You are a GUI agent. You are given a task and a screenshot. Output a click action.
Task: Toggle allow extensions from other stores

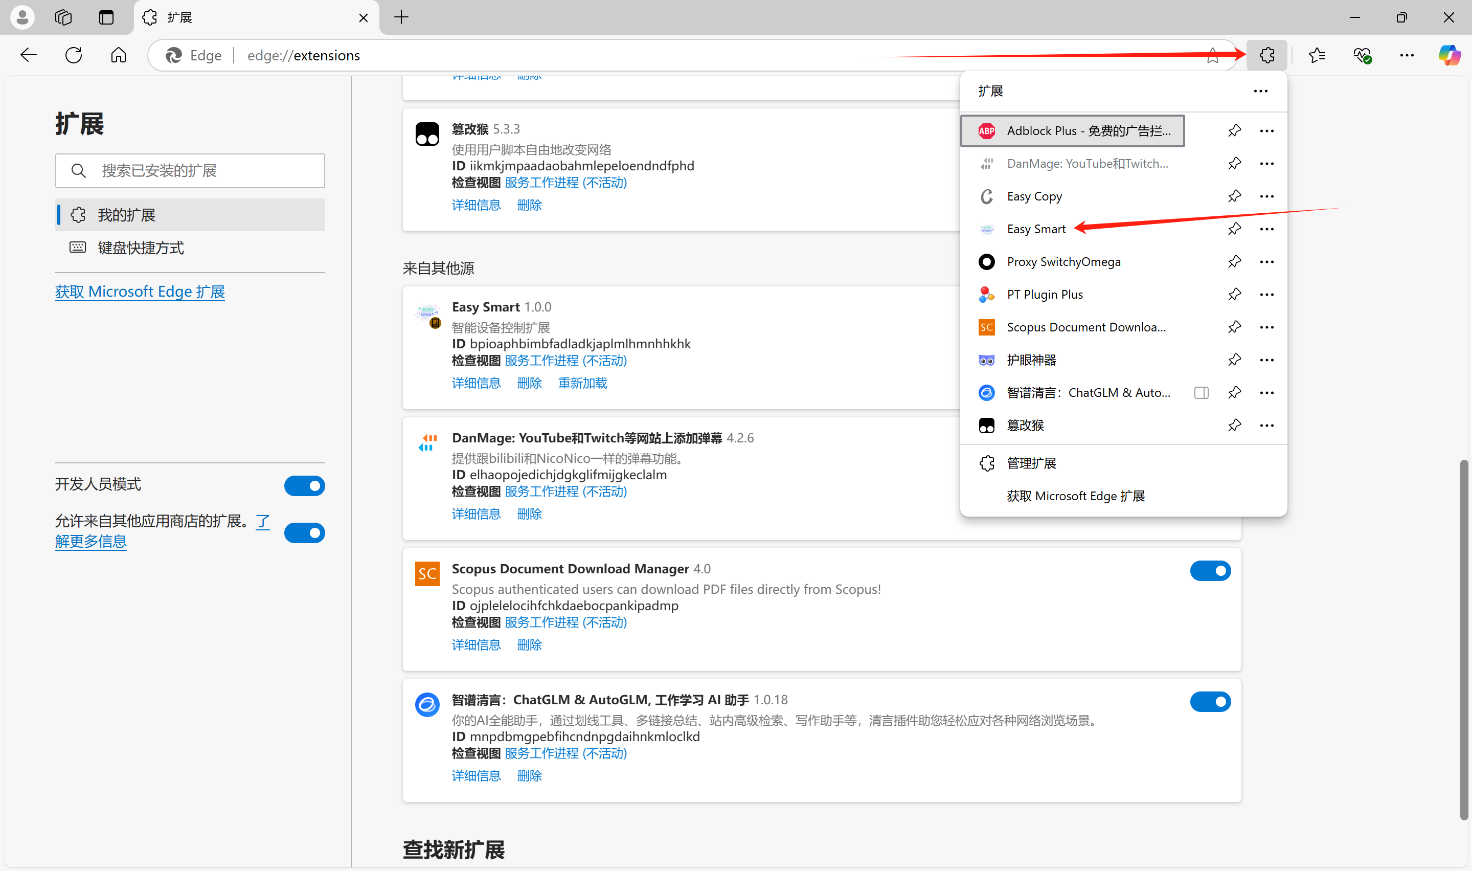point(305,532)
